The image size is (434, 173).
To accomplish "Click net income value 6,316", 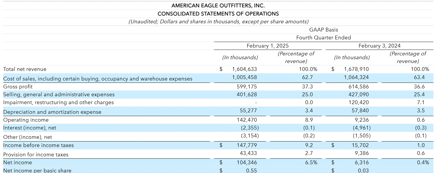I will (362, 162).
